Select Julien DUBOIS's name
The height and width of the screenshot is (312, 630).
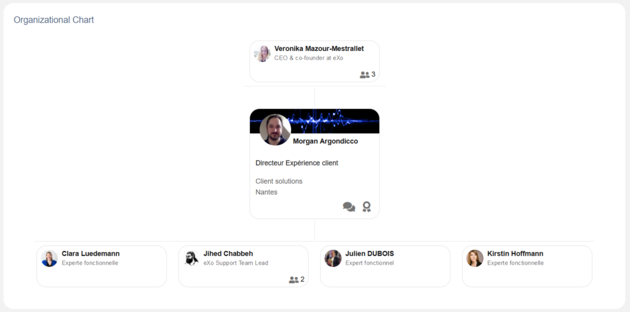[370, 254]
